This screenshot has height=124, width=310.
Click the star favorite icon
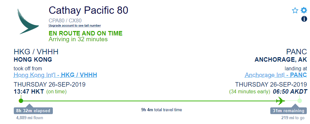(x=295, y=10)
